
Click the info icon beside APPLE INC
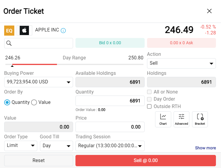(63, 30)
